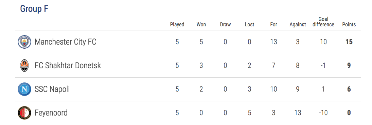Click the Manchester City FC crest icon

tap(24, 42)
